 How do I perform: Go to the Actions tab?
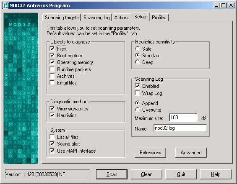pos(122,18)
